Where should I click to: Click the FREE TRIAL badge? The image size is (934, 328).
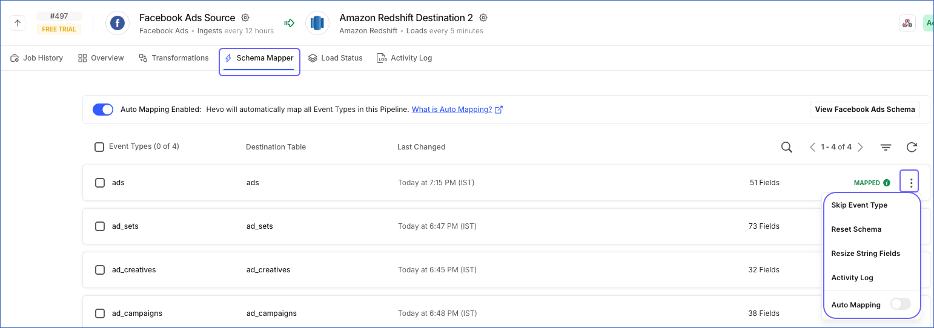coord(59,29)
